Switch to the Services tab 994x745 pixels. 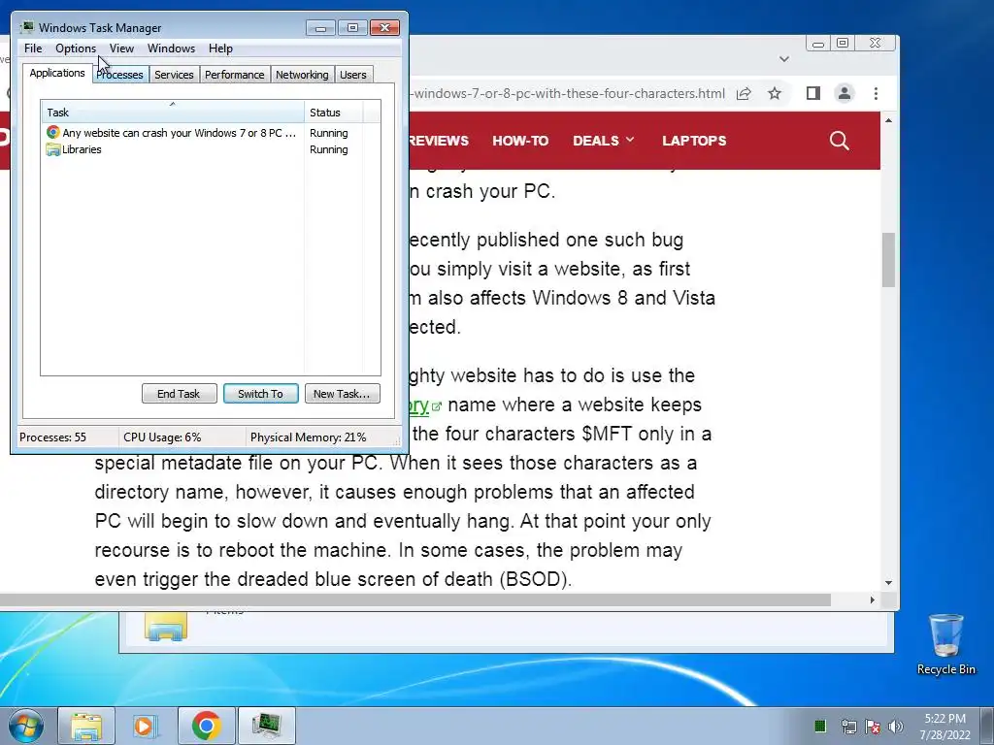tap(175, 75)
